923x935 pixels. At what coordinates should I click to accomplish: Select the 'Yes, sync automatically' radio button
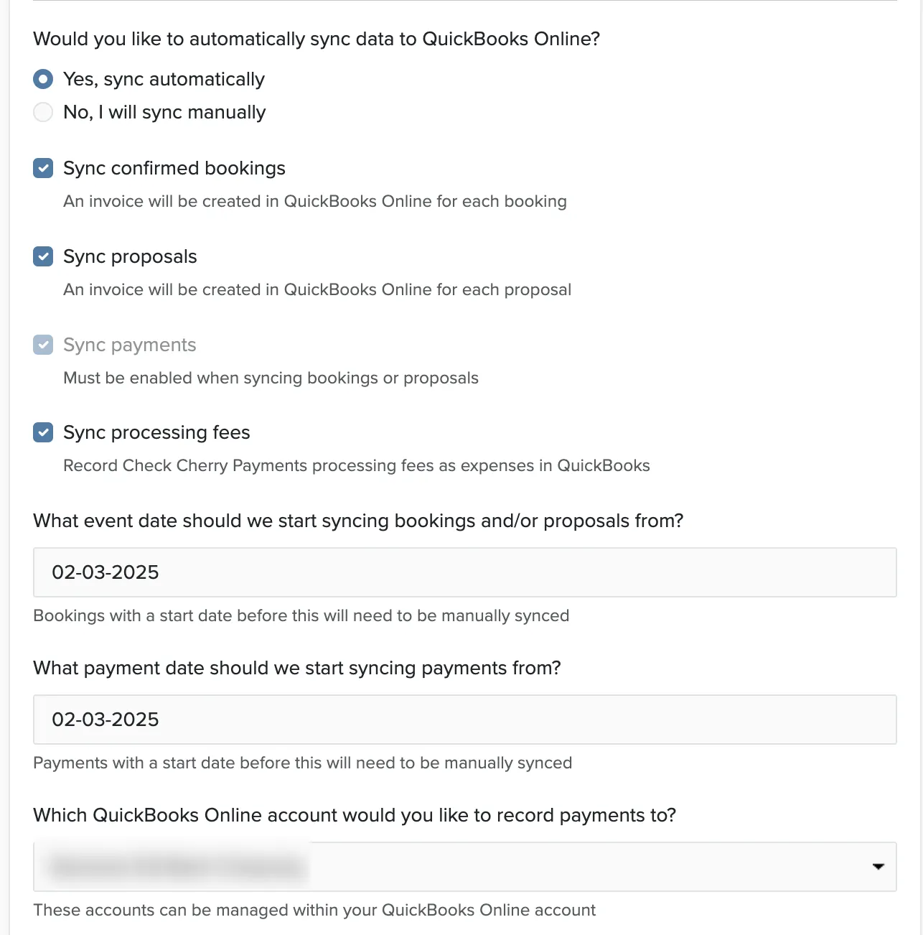[x=43, y=79]
